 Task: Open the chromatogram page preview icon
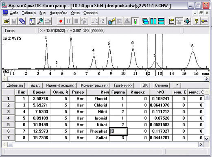(32, 21)
